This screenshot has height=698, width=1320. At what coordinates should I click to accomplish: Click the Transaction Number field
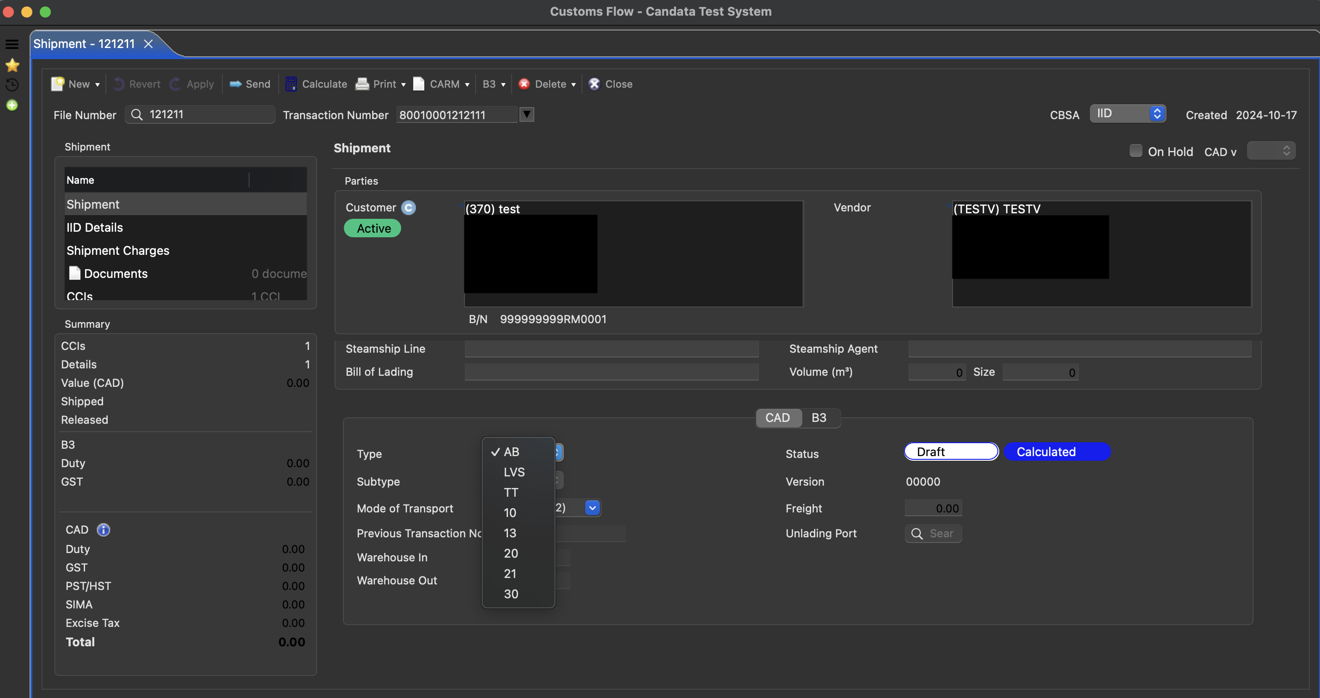457,114
